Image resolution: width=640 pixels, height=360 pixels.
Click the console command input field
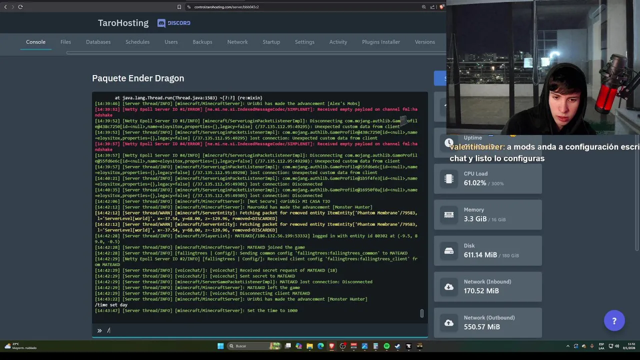[260, 330]
